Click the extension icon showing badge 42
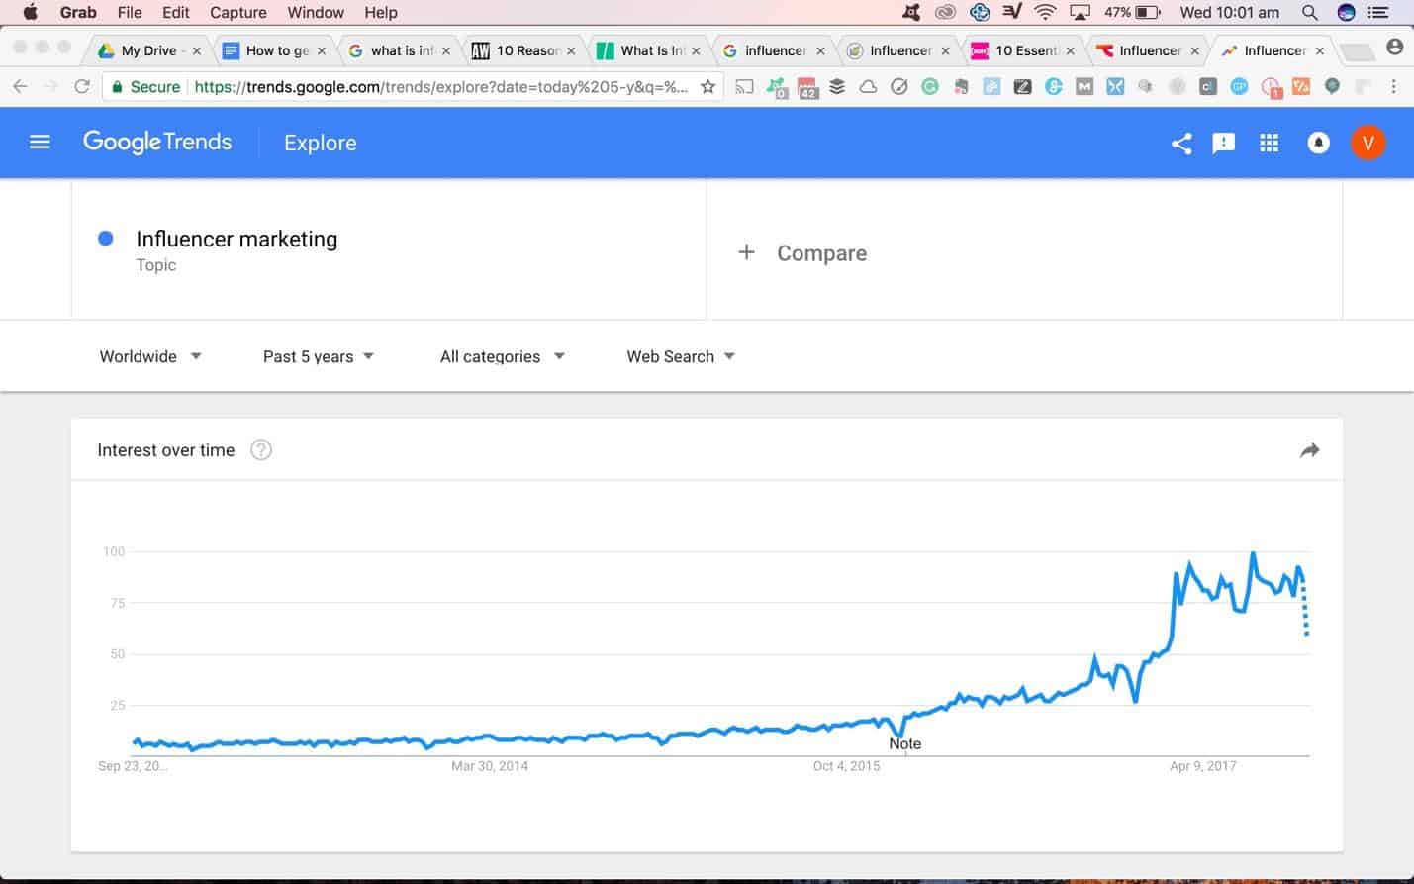Image resolution: width=1414 pixels, height=884 pixels. point(807,88)
